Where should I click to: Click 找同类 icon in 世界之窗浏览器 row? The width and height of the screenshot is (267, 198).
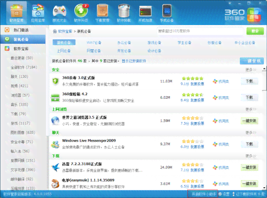215,121
